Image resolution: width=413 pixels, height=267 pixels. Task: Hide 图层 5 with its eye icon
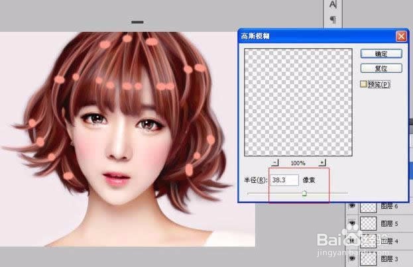352,223
